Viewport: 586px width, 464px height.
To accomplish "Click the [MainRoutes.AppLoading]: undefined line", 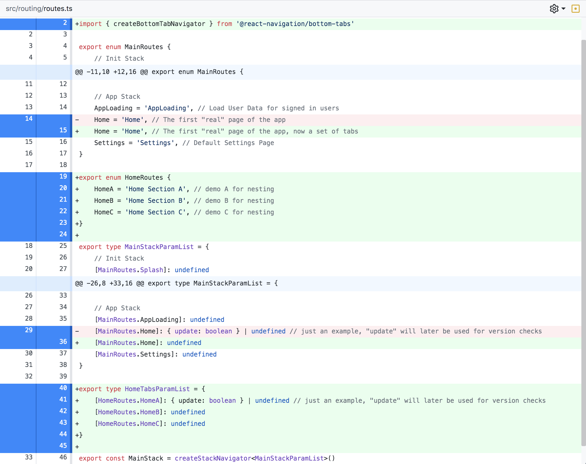I will 327,320.
